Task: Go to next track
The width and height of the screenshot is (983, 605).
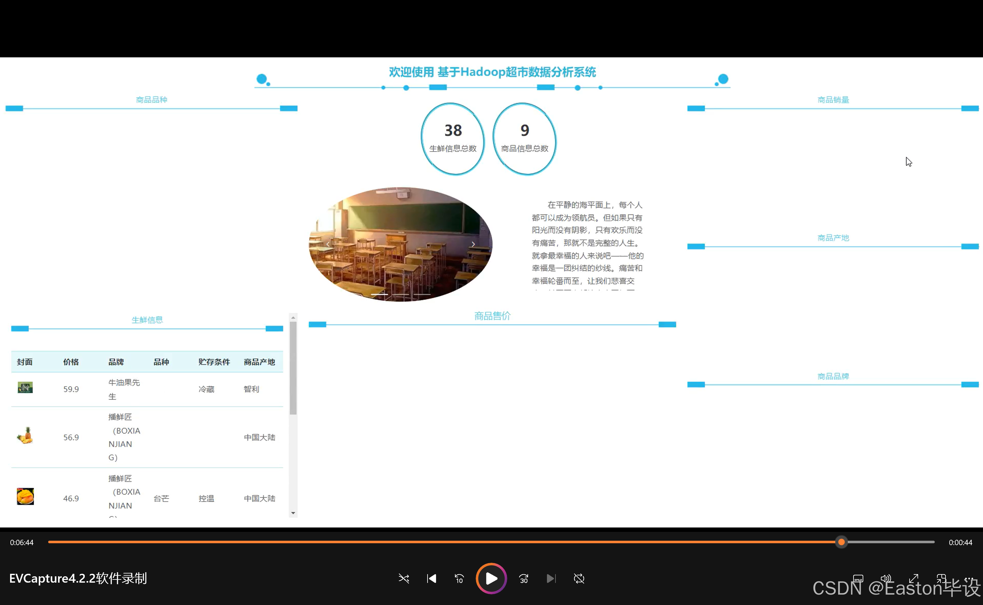Action: pos(551,579)
